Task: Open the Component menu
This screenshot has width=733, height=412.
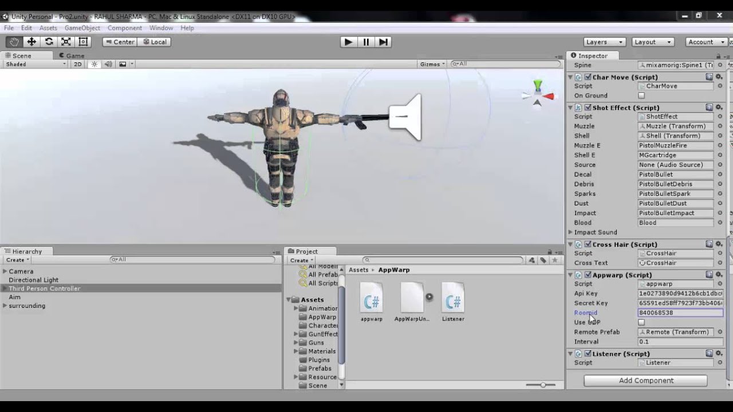Action: pos(125,27)
